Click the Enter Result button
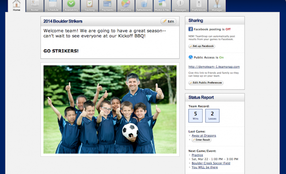This screenshot has width=286, height=174. [x=201, y=140]
